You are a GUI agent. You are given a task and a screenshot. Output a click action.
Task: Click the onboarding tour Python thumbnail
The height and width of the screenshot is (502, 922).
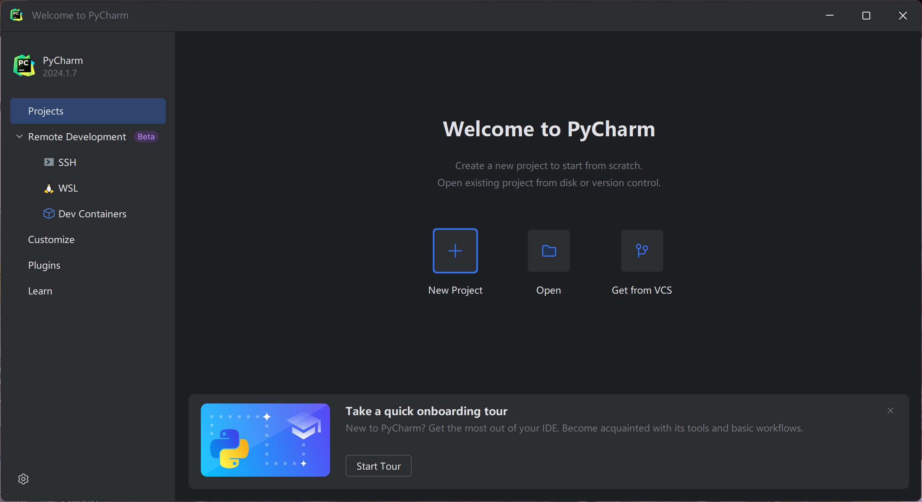click(265, 440)
